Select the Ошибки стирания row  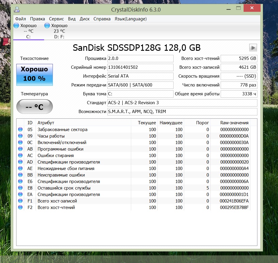coord(134,155)
